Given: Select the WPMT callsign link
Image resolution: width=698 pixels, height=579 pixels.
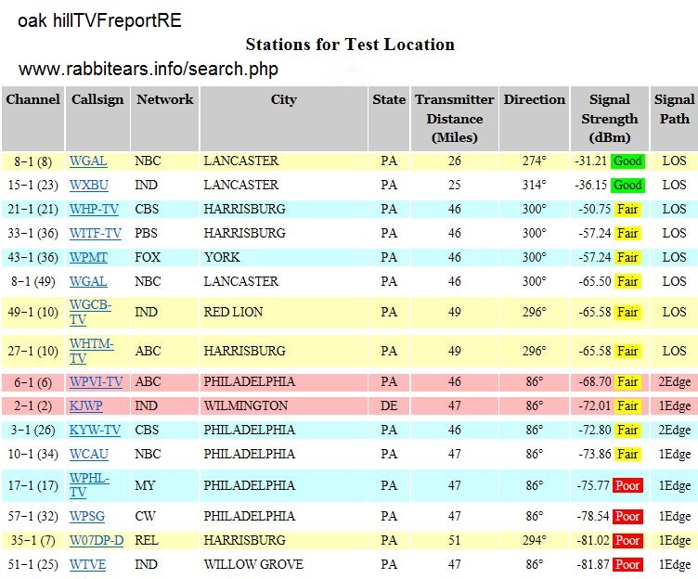Looking at the screenshot, I should tap(88, 258).
